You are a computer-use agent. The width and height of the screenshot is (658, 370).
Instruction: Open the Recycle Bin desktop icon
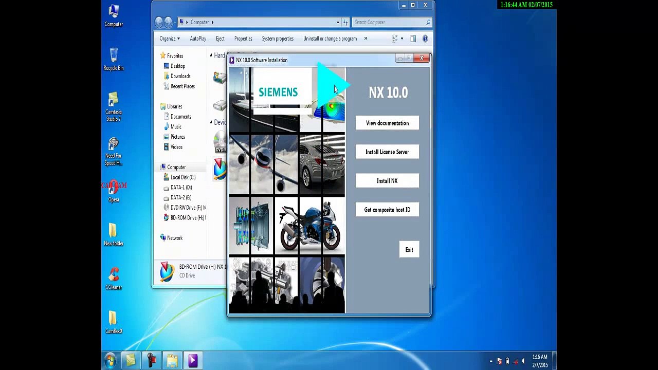click(114, 59)
